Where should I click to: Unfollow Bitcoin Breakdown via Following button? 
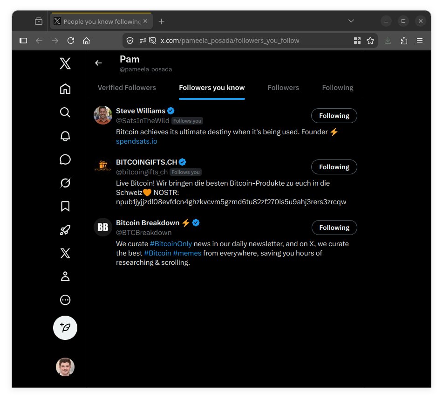[334, 228]
